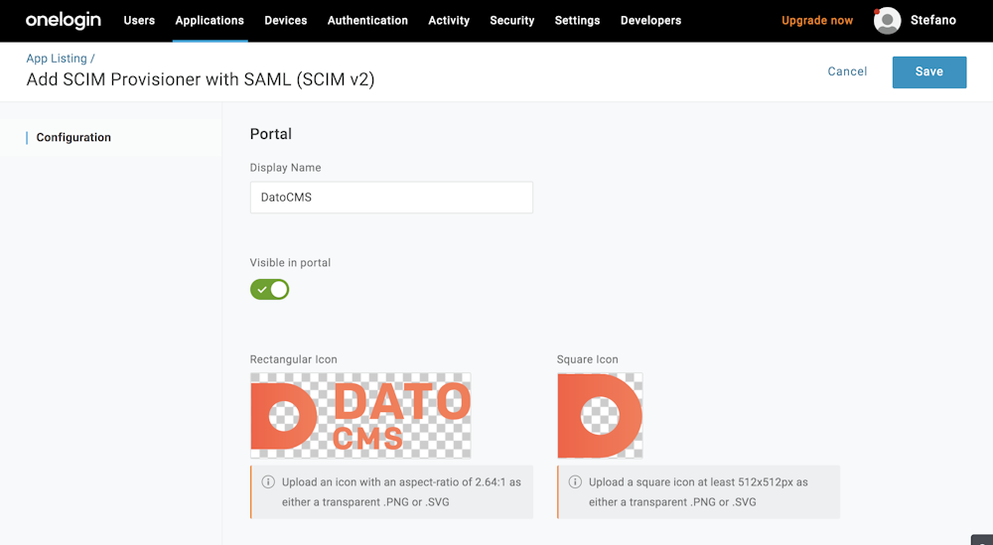The height and width of the screenshot is (545, 993).
Task: Open the user avatar icon
Action: 887,20
